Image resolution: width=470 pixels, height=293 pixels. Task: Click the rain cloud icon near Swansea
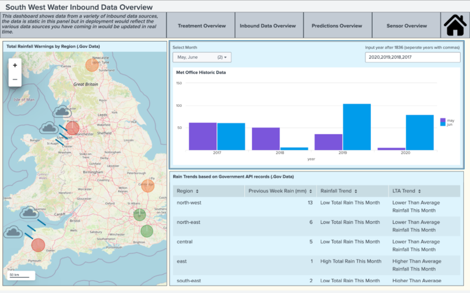(x=29, y=212)
